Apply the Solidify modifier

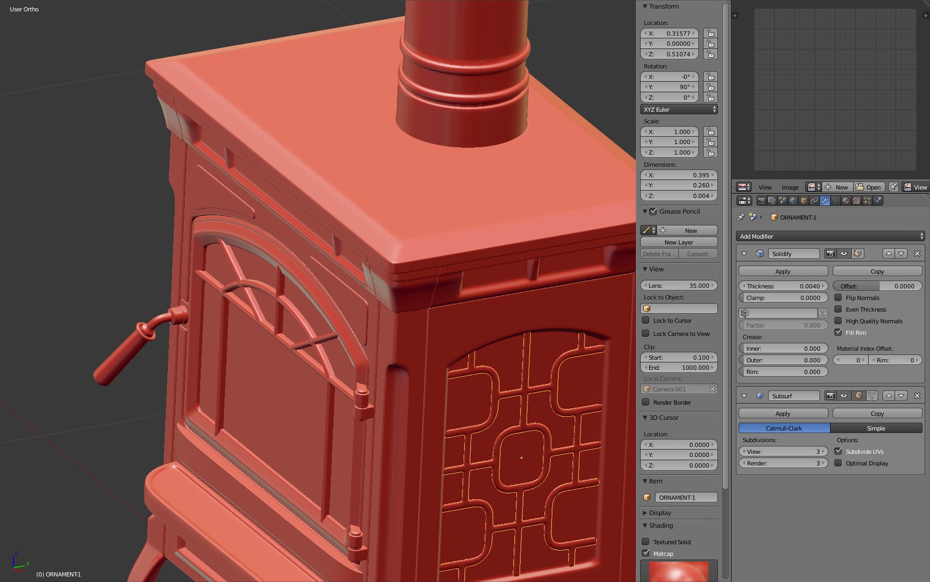(x=783, y=271)
